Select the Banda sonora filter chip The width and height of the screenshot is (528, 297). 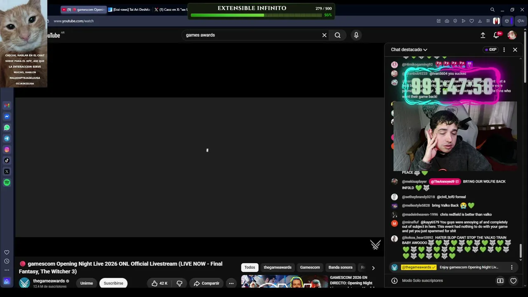tap(340, 267)
